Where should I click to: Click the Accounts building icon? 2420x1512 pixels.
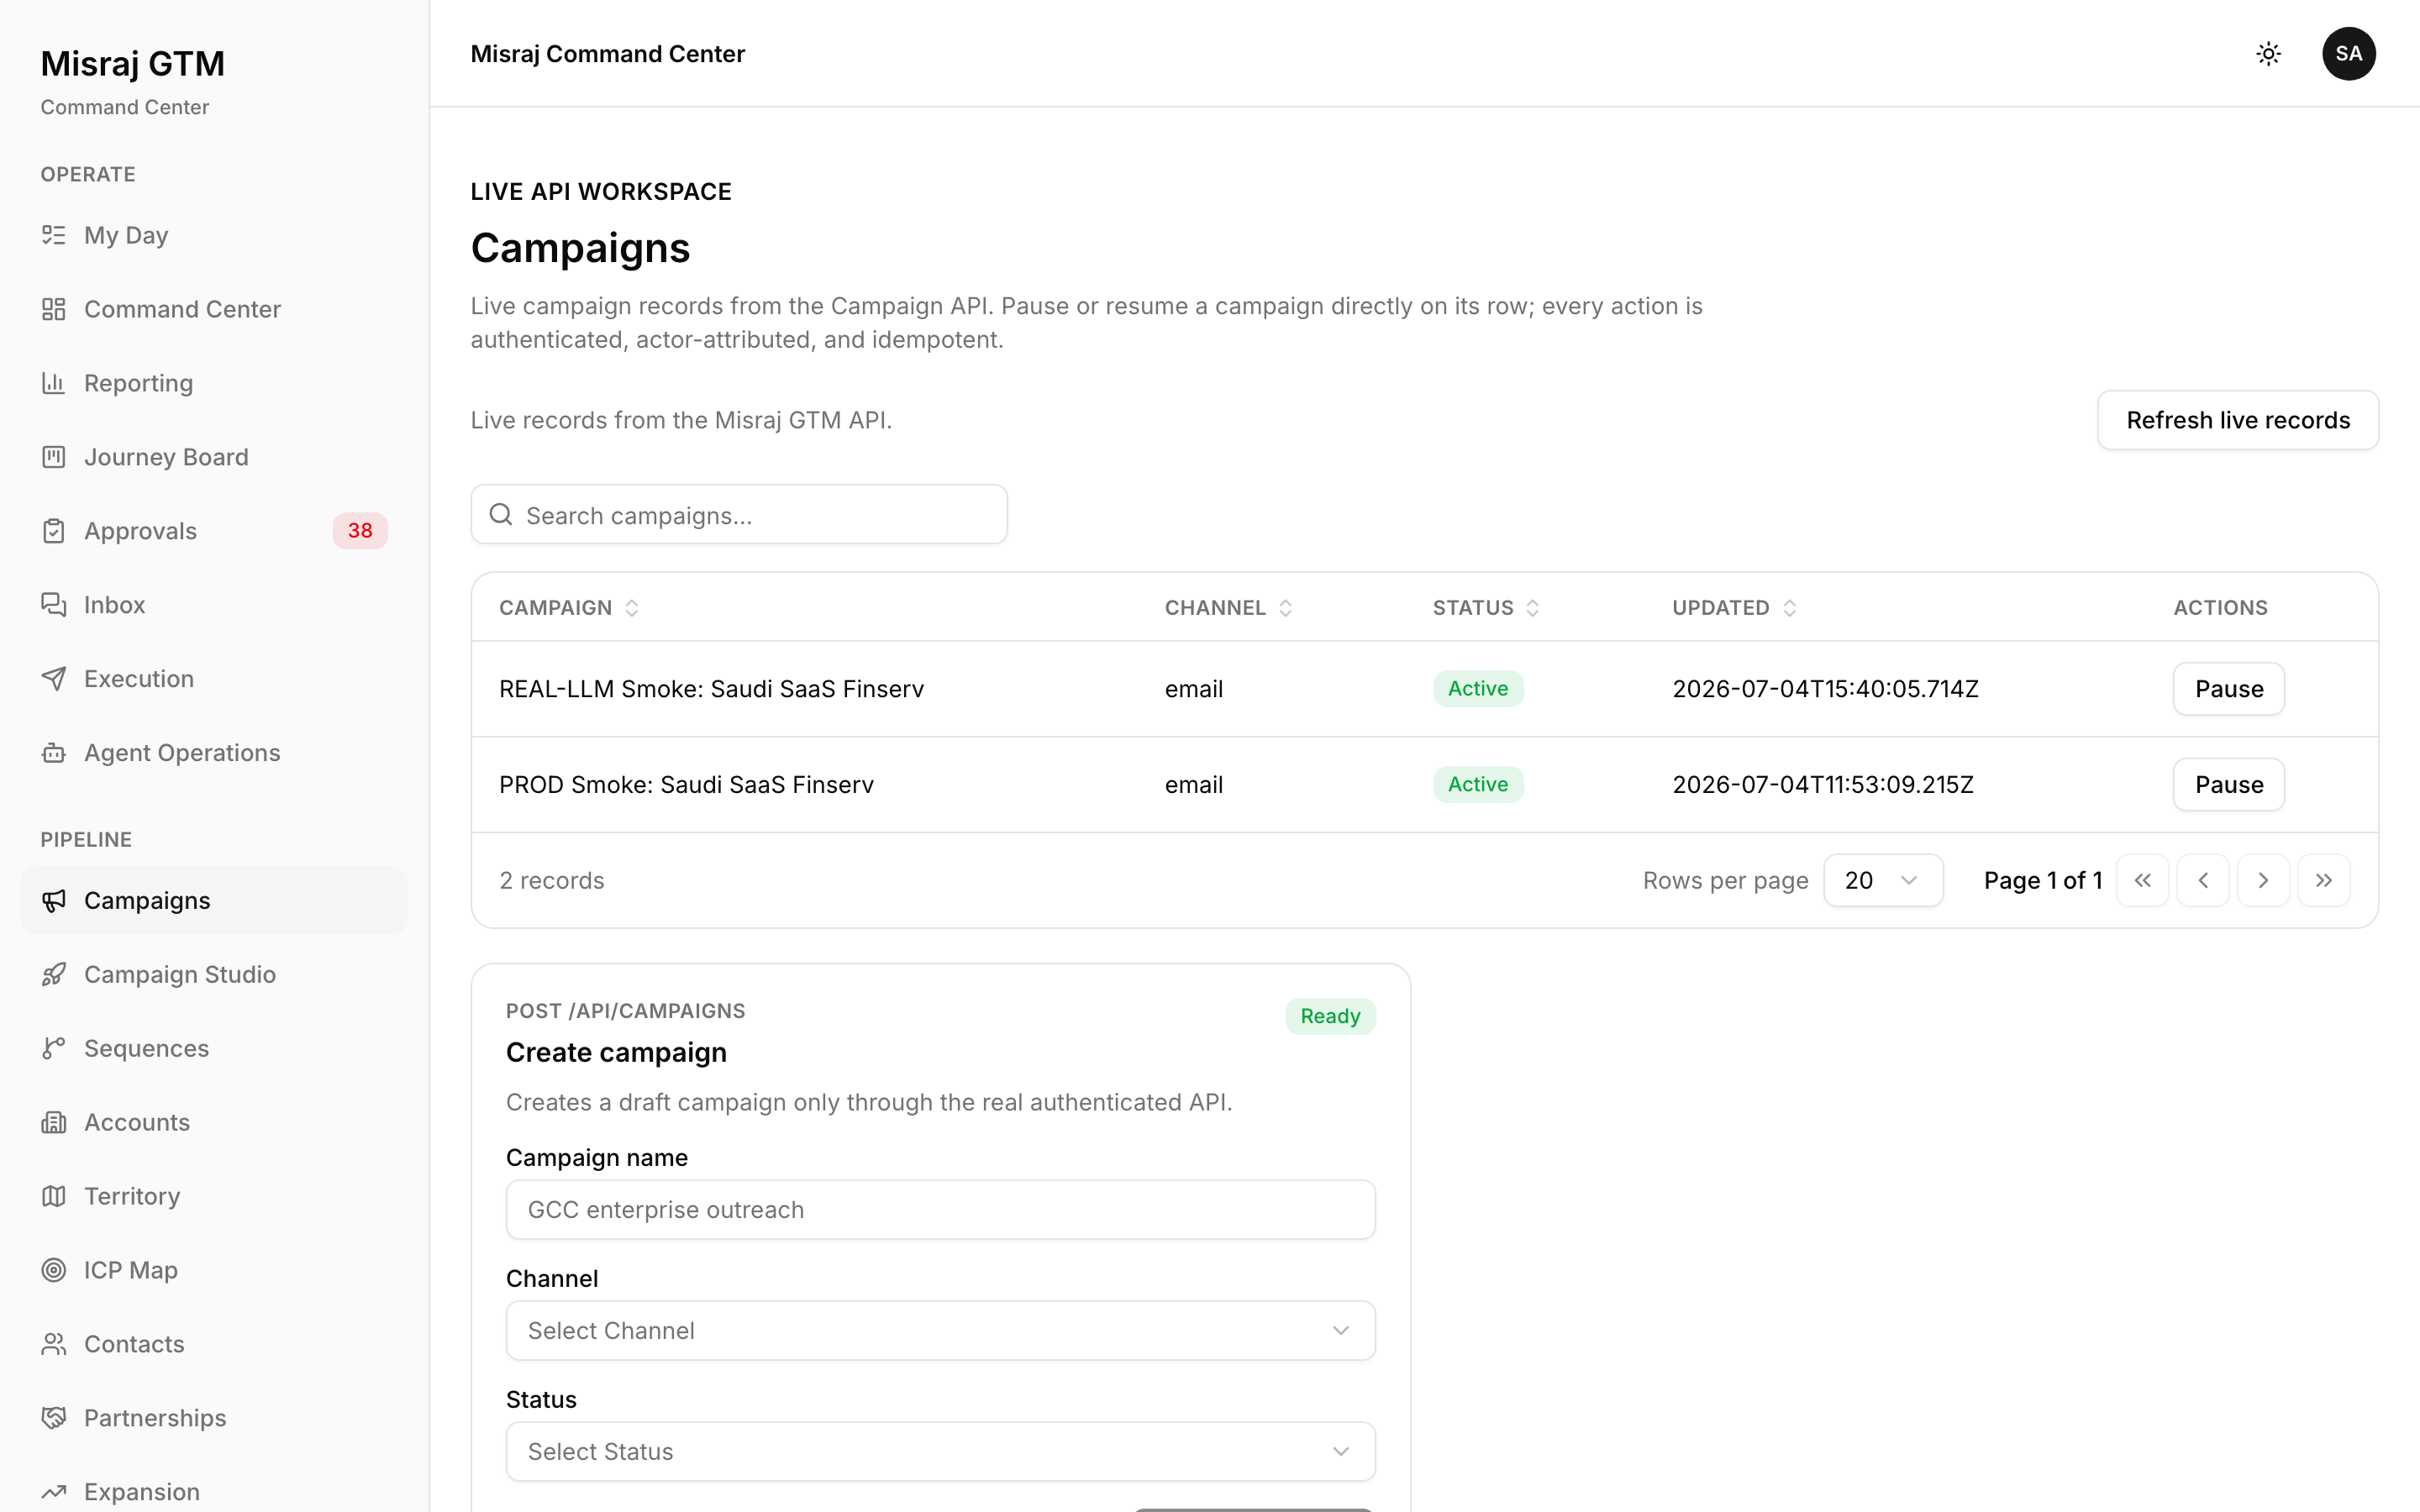tap(54, 1123)
